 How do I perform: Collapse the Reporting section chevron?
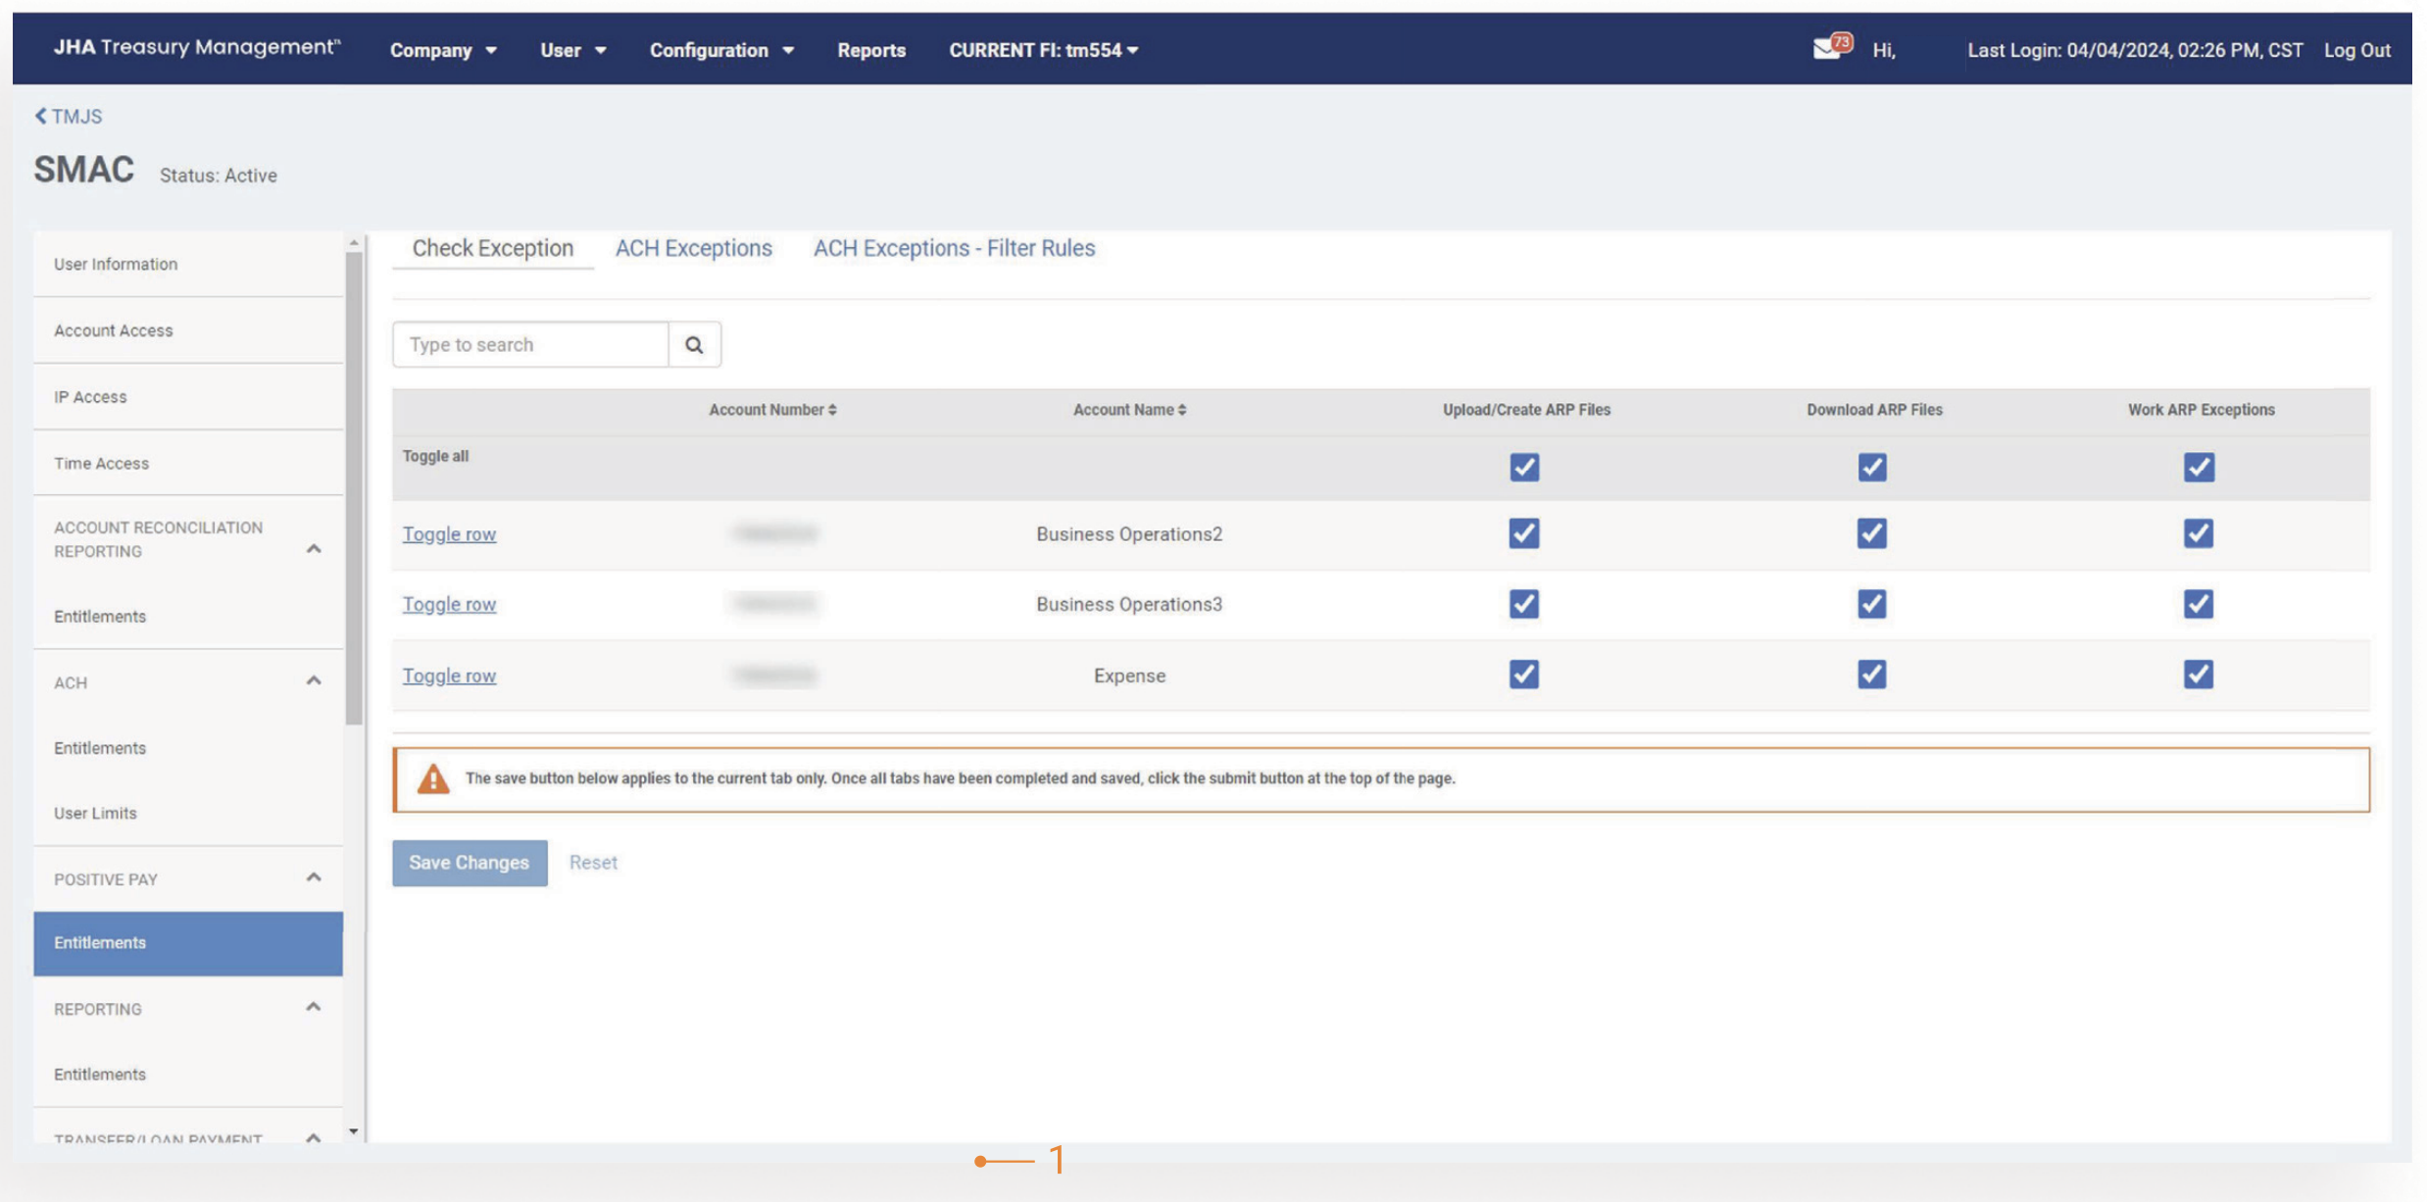point(314,1007)
